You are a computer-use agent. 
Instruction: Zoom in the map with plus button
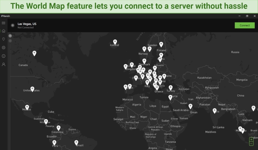click(251, 140)
